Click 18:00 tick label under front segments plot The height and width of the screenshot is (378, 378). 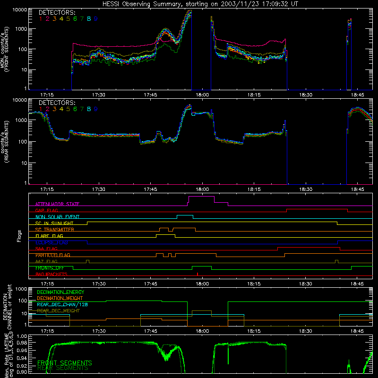pyautogui.click(x=202, y=95)
